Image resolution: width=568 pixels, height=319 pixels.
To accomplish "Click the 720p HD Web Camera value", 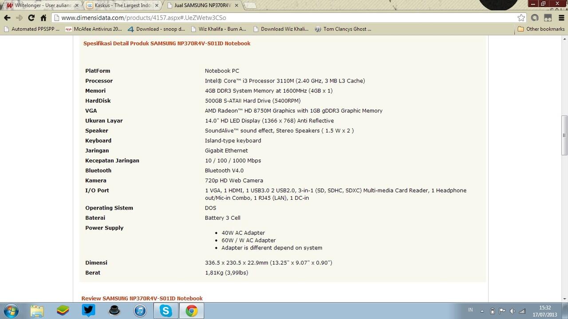I will tap(234, 181).
